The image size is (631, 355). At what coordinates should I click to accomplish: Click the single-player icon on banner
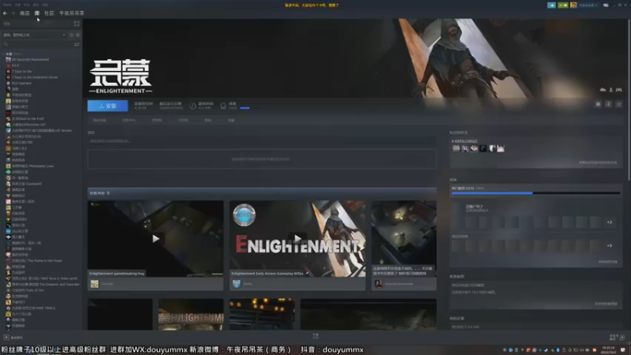610,90
